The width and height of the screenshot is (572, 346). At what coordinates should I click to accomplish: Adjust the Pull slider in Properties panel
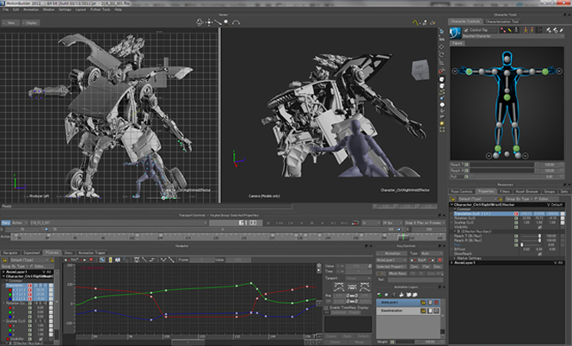coord(532,244)
